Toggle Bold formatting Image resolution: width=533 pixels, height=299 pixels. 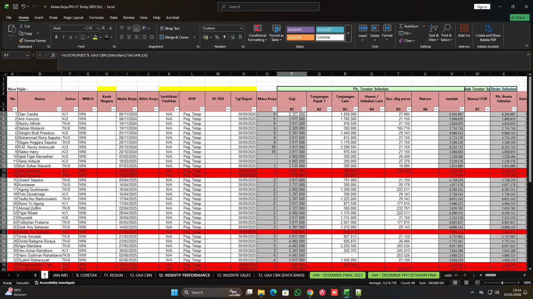(x=56, y=37)
